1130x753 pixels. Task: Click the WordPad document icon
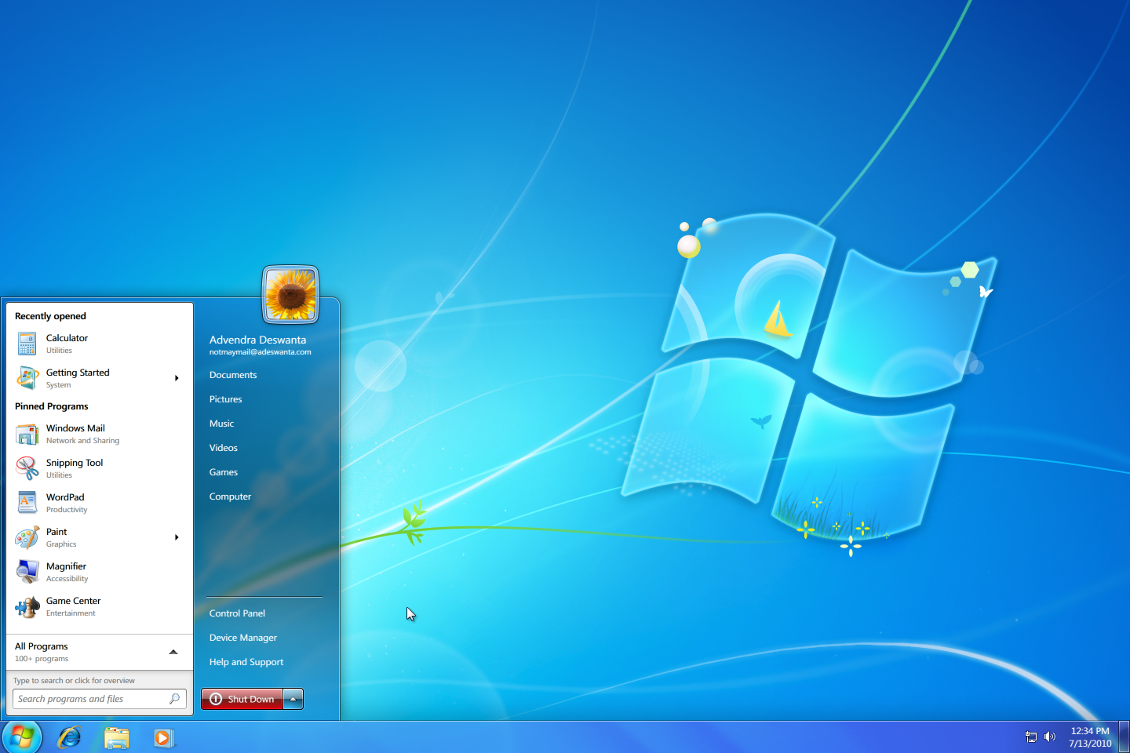27,503
